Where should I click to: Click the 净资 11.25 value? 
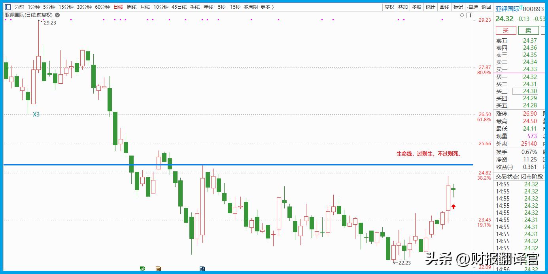(530, 160)
